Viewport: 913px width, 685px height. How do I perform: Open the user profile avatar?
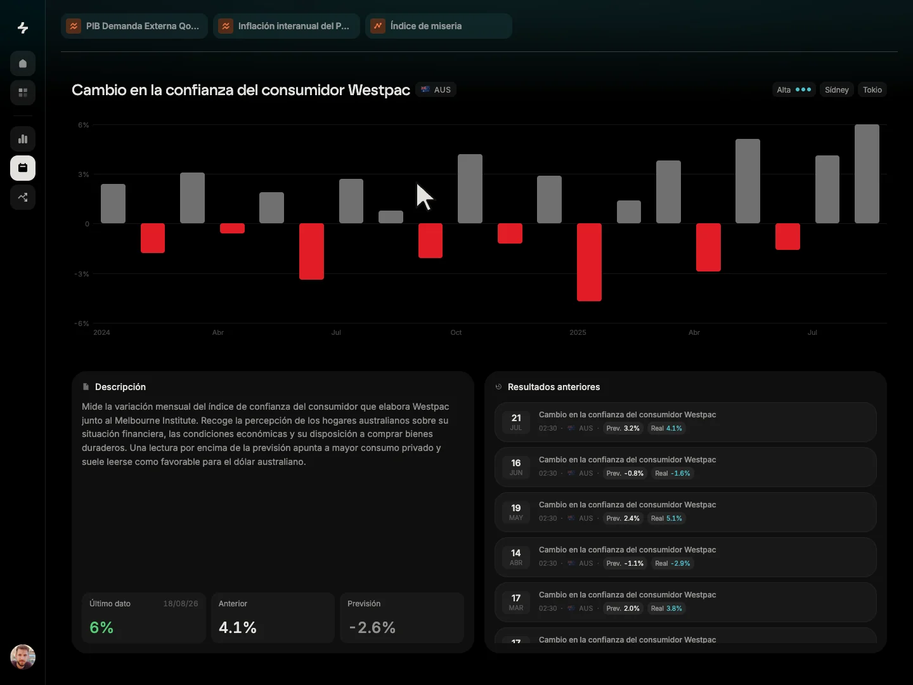tap(23, 657)
